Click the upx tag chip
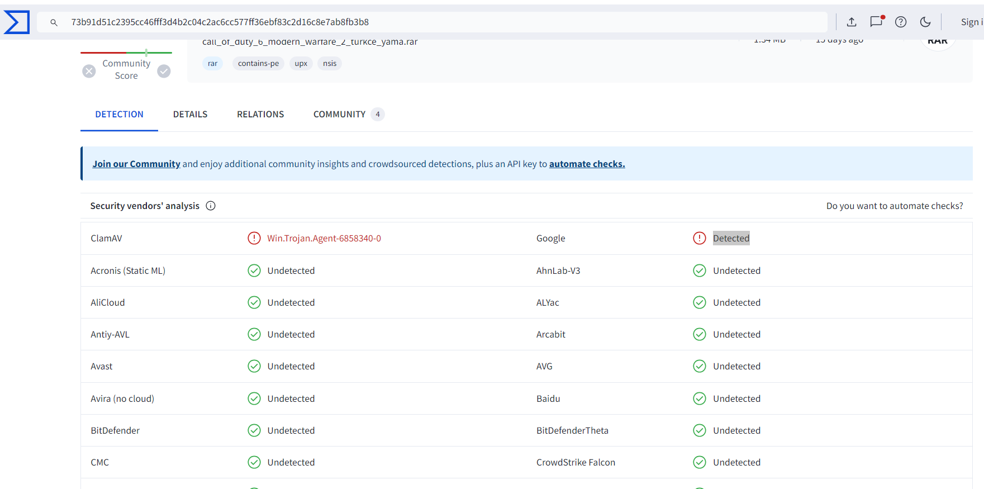 (301, 63)
